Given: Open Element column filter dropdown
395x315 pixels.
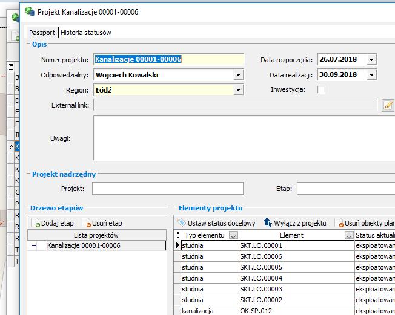Looking at the screenshot, I should (x=349, y=235).
